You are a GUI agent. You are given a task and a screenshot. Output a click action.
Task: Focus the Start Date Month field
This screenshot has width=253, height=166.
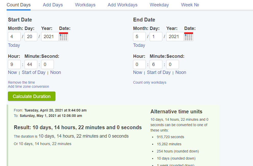(14, 37)
